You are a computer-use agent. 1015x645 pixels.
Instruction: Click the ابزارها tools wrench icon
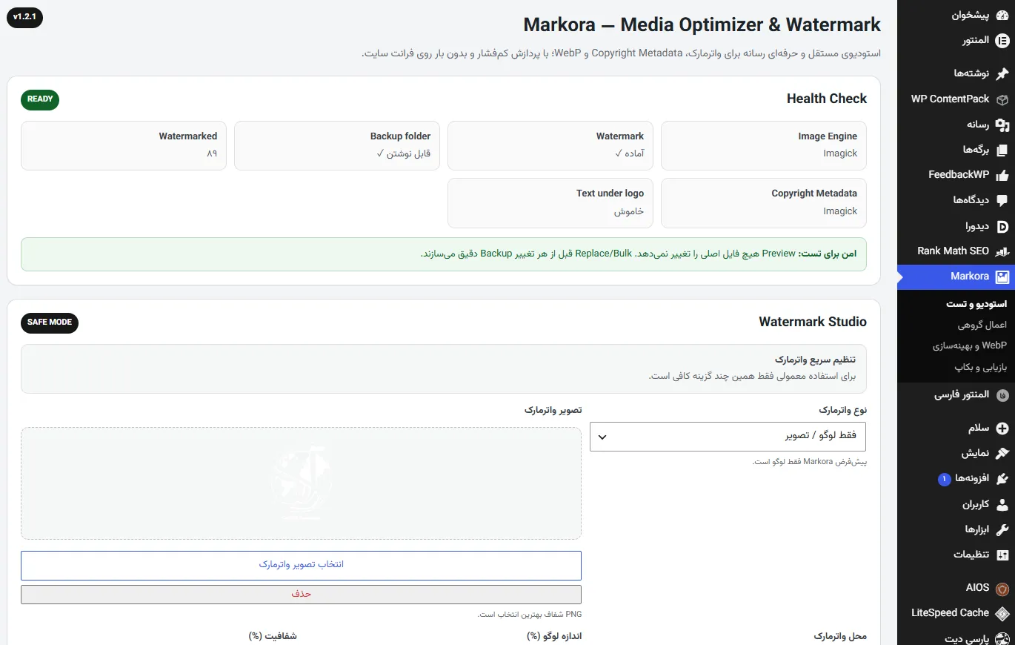tap(1002, 530)
